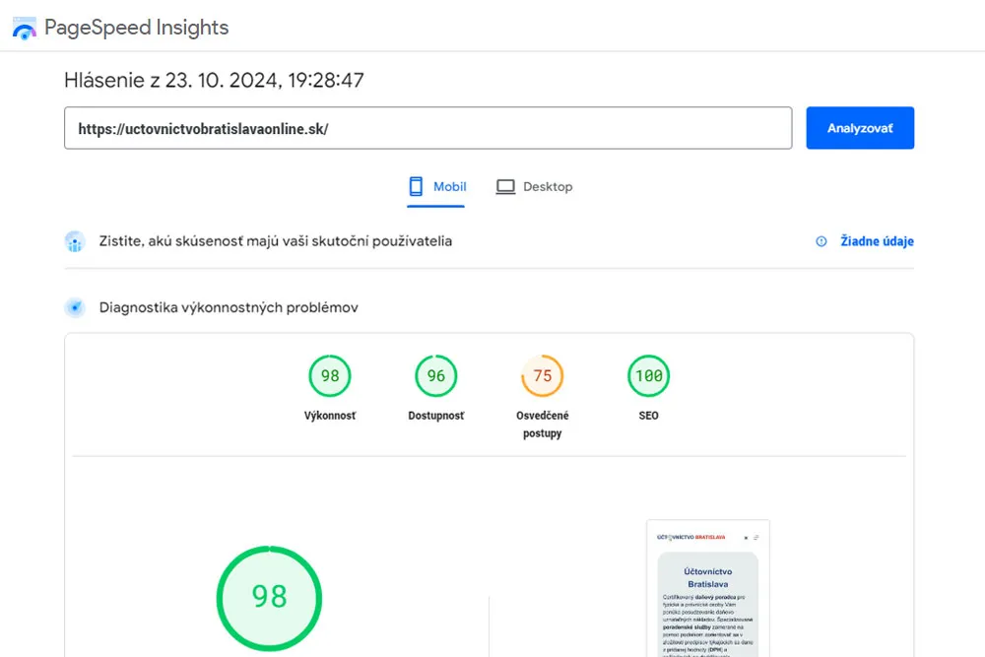The width and height of the screenshot is (985, 657).
Task: Click the mobile phone icon
Action: pos(416,186)
